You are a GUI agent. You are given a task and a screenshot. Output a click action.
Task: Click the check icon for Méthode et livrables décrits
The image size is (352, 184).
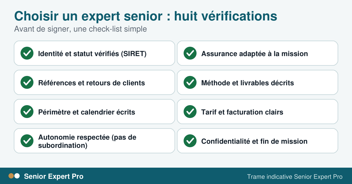[x=190, y=82]
